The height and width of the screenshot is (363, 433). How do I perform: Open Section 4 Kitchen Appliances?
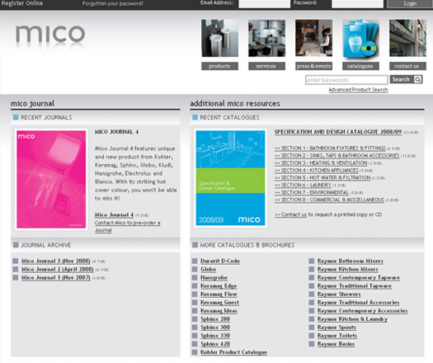(x=317, y=171)
